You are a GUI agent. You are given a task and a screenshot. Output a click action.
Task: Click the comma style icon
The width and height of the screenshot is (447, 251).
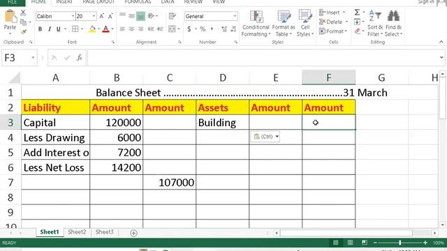[212, 29]
